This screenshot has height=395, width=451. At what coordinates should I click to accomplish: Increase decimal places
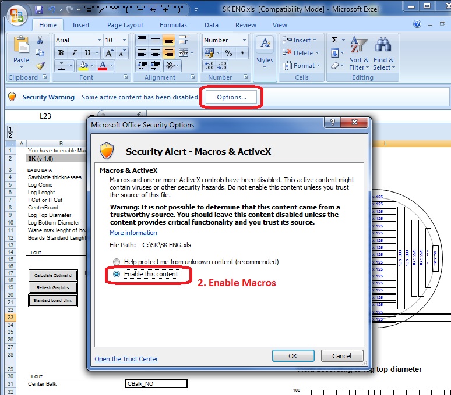click(209, 66)
